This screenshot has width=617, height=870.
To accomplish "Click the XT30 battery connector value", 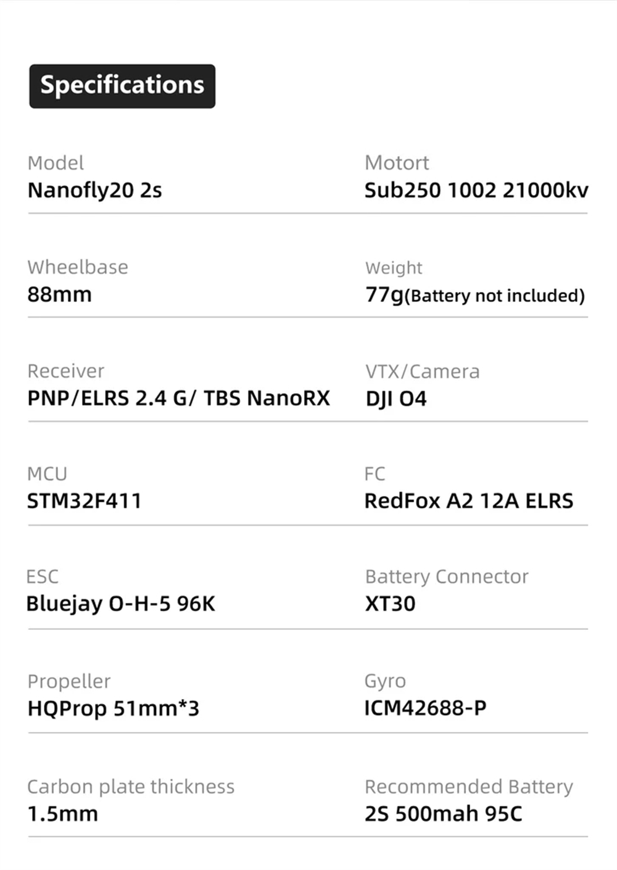I will 391,603.
